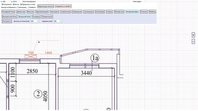Toggle the Подложка checkbox
The height and width of the screenshot is (111, 198).
tap(2, 4)
